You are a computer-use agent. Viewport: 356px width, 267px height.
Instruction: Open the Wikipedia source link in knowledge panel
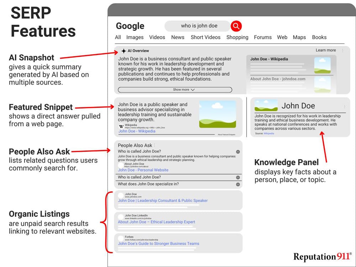tap(269, 133)
